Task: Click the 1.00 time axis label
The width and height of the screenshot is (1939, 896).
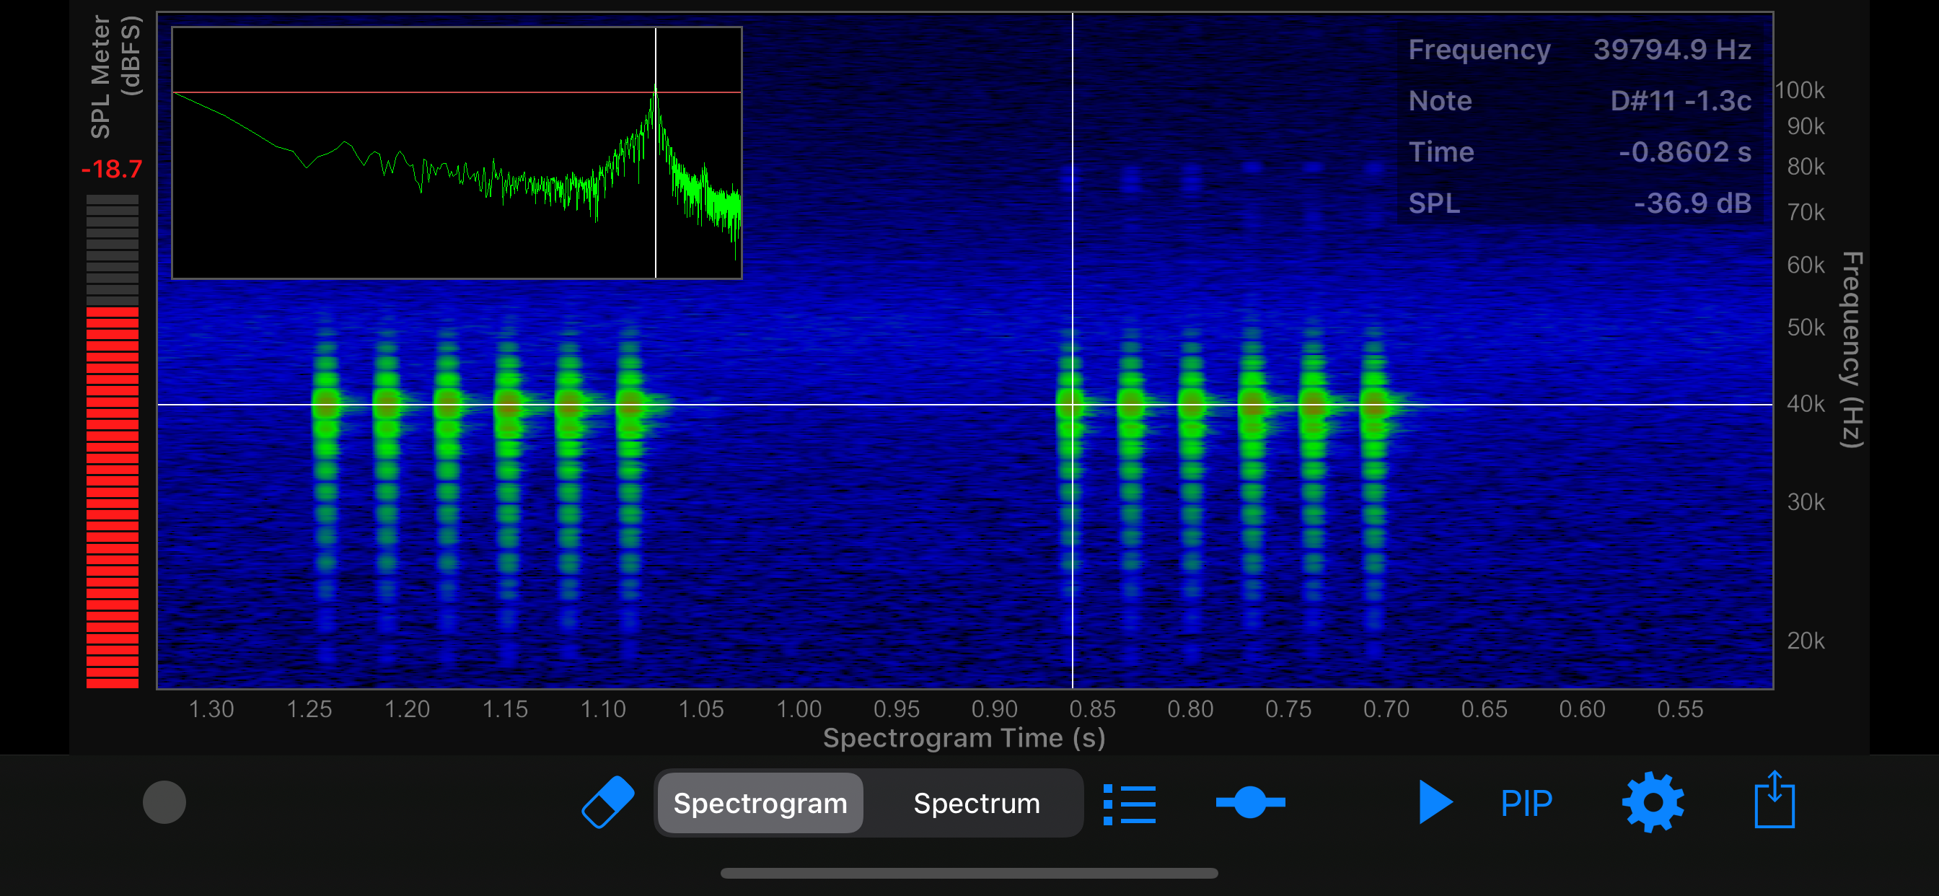Action: pos(799,708)
